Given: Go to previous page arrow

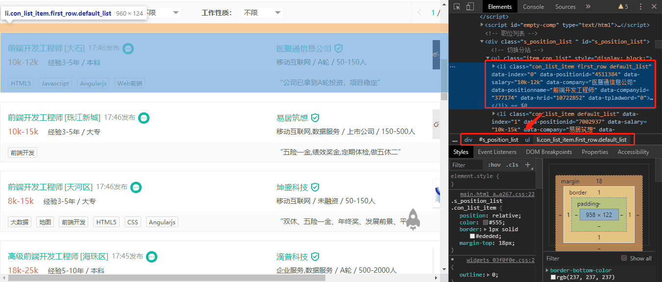Looking at the screenshot, I should (x=419, y=13).
